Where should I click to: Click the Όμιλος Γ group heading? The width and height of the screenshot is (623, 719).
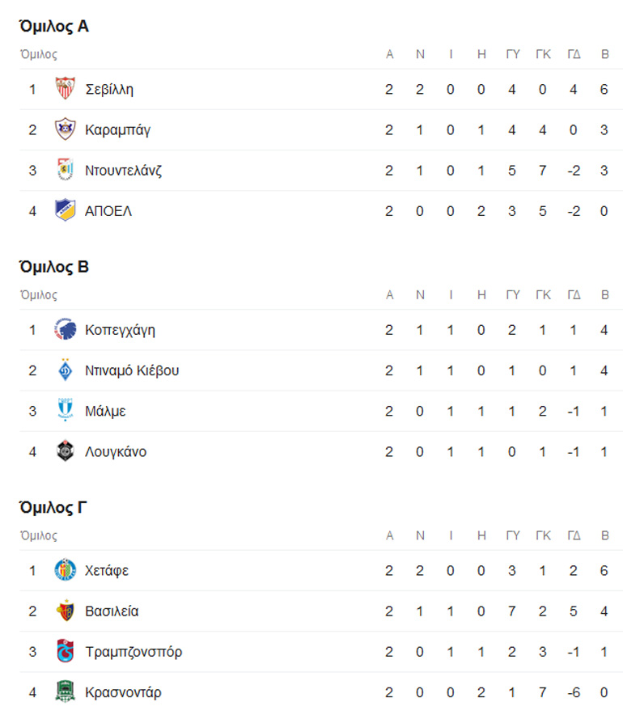[53, 508]
